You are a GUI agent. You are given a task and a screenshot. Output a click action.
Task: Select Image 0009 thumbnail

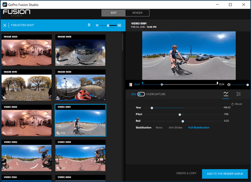(80, 50)
